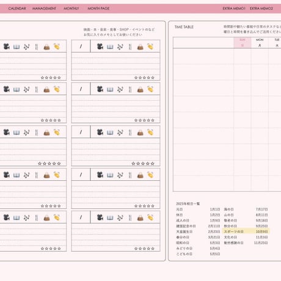Select last rating star in bottom left-column memo card

(x=59, y=249)
